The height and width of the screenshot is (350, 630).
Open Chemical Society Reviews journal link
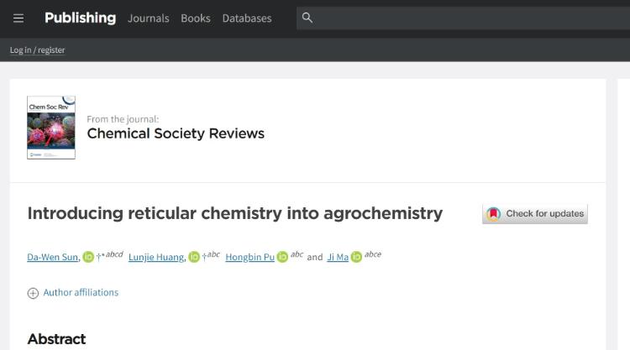click(176, 133)
